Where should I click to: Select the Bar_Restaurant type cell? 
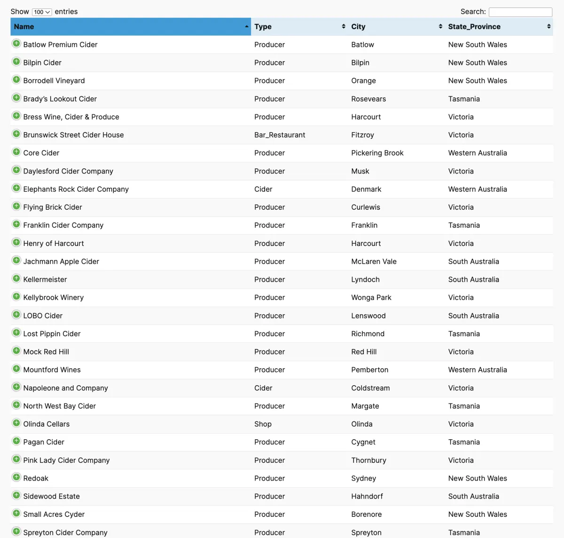(x=280, y=135)
